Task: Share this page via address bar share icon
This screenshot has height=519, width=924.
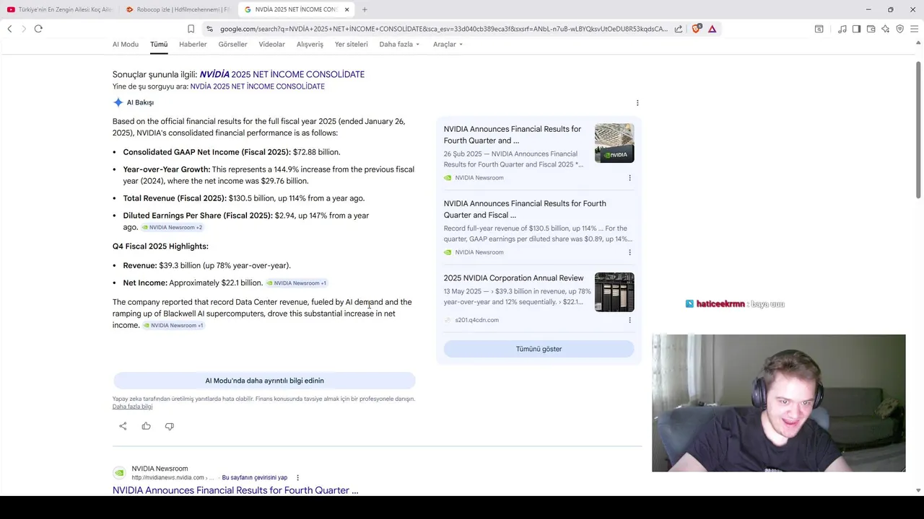Action: pyautogui.click(x=679, y=29)
